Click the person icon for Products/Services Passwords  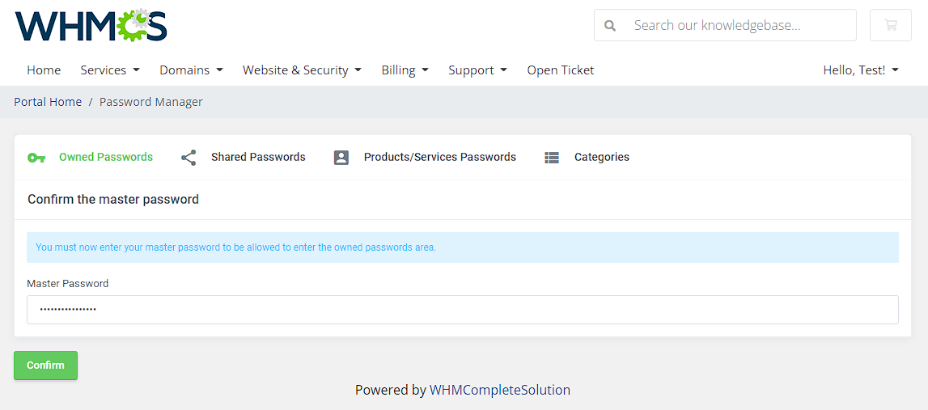click(341, 158)
